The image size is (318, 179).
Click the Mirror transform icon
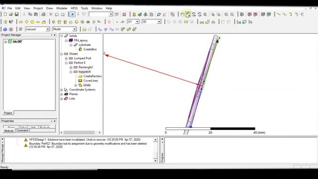pyautogui.click(x=213, y=22)
